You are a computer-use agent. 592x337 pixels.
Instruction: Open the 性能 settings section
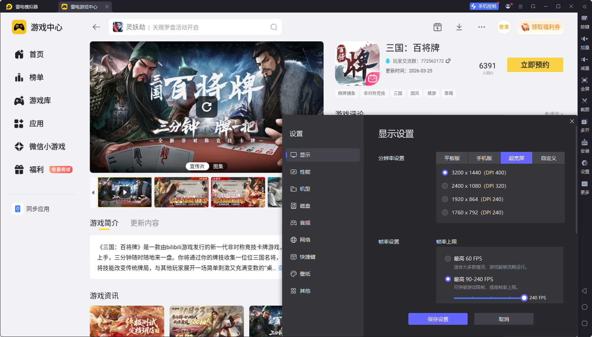305,172
